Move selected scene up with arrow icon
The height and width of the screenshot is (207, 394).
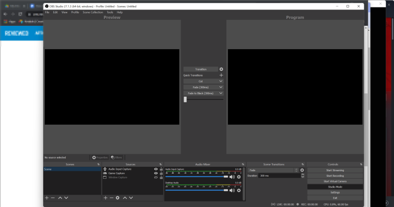[x=60, y=198]
